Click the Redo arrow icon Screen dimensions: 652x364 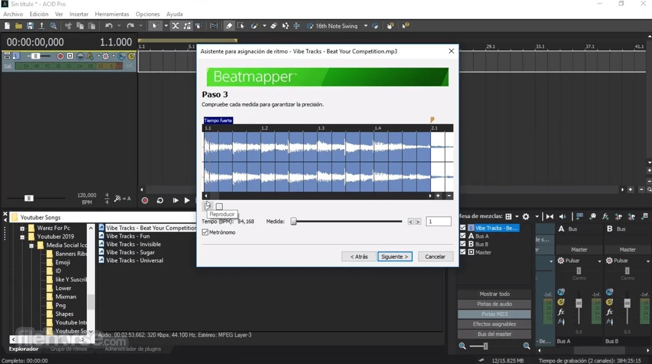[x=131, y=26]
